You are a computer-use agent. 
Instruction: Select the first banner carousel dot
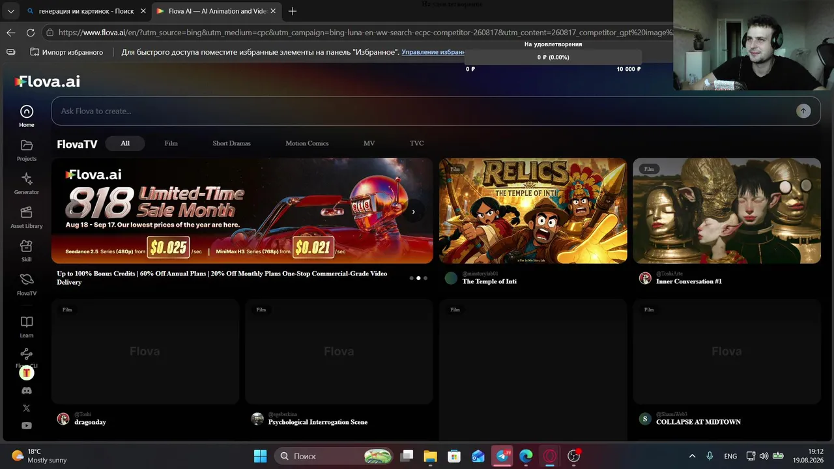tap(411, 278)
